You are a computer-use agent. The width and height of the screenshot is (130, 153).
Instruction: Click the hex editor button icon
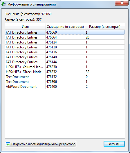(8, 144)
